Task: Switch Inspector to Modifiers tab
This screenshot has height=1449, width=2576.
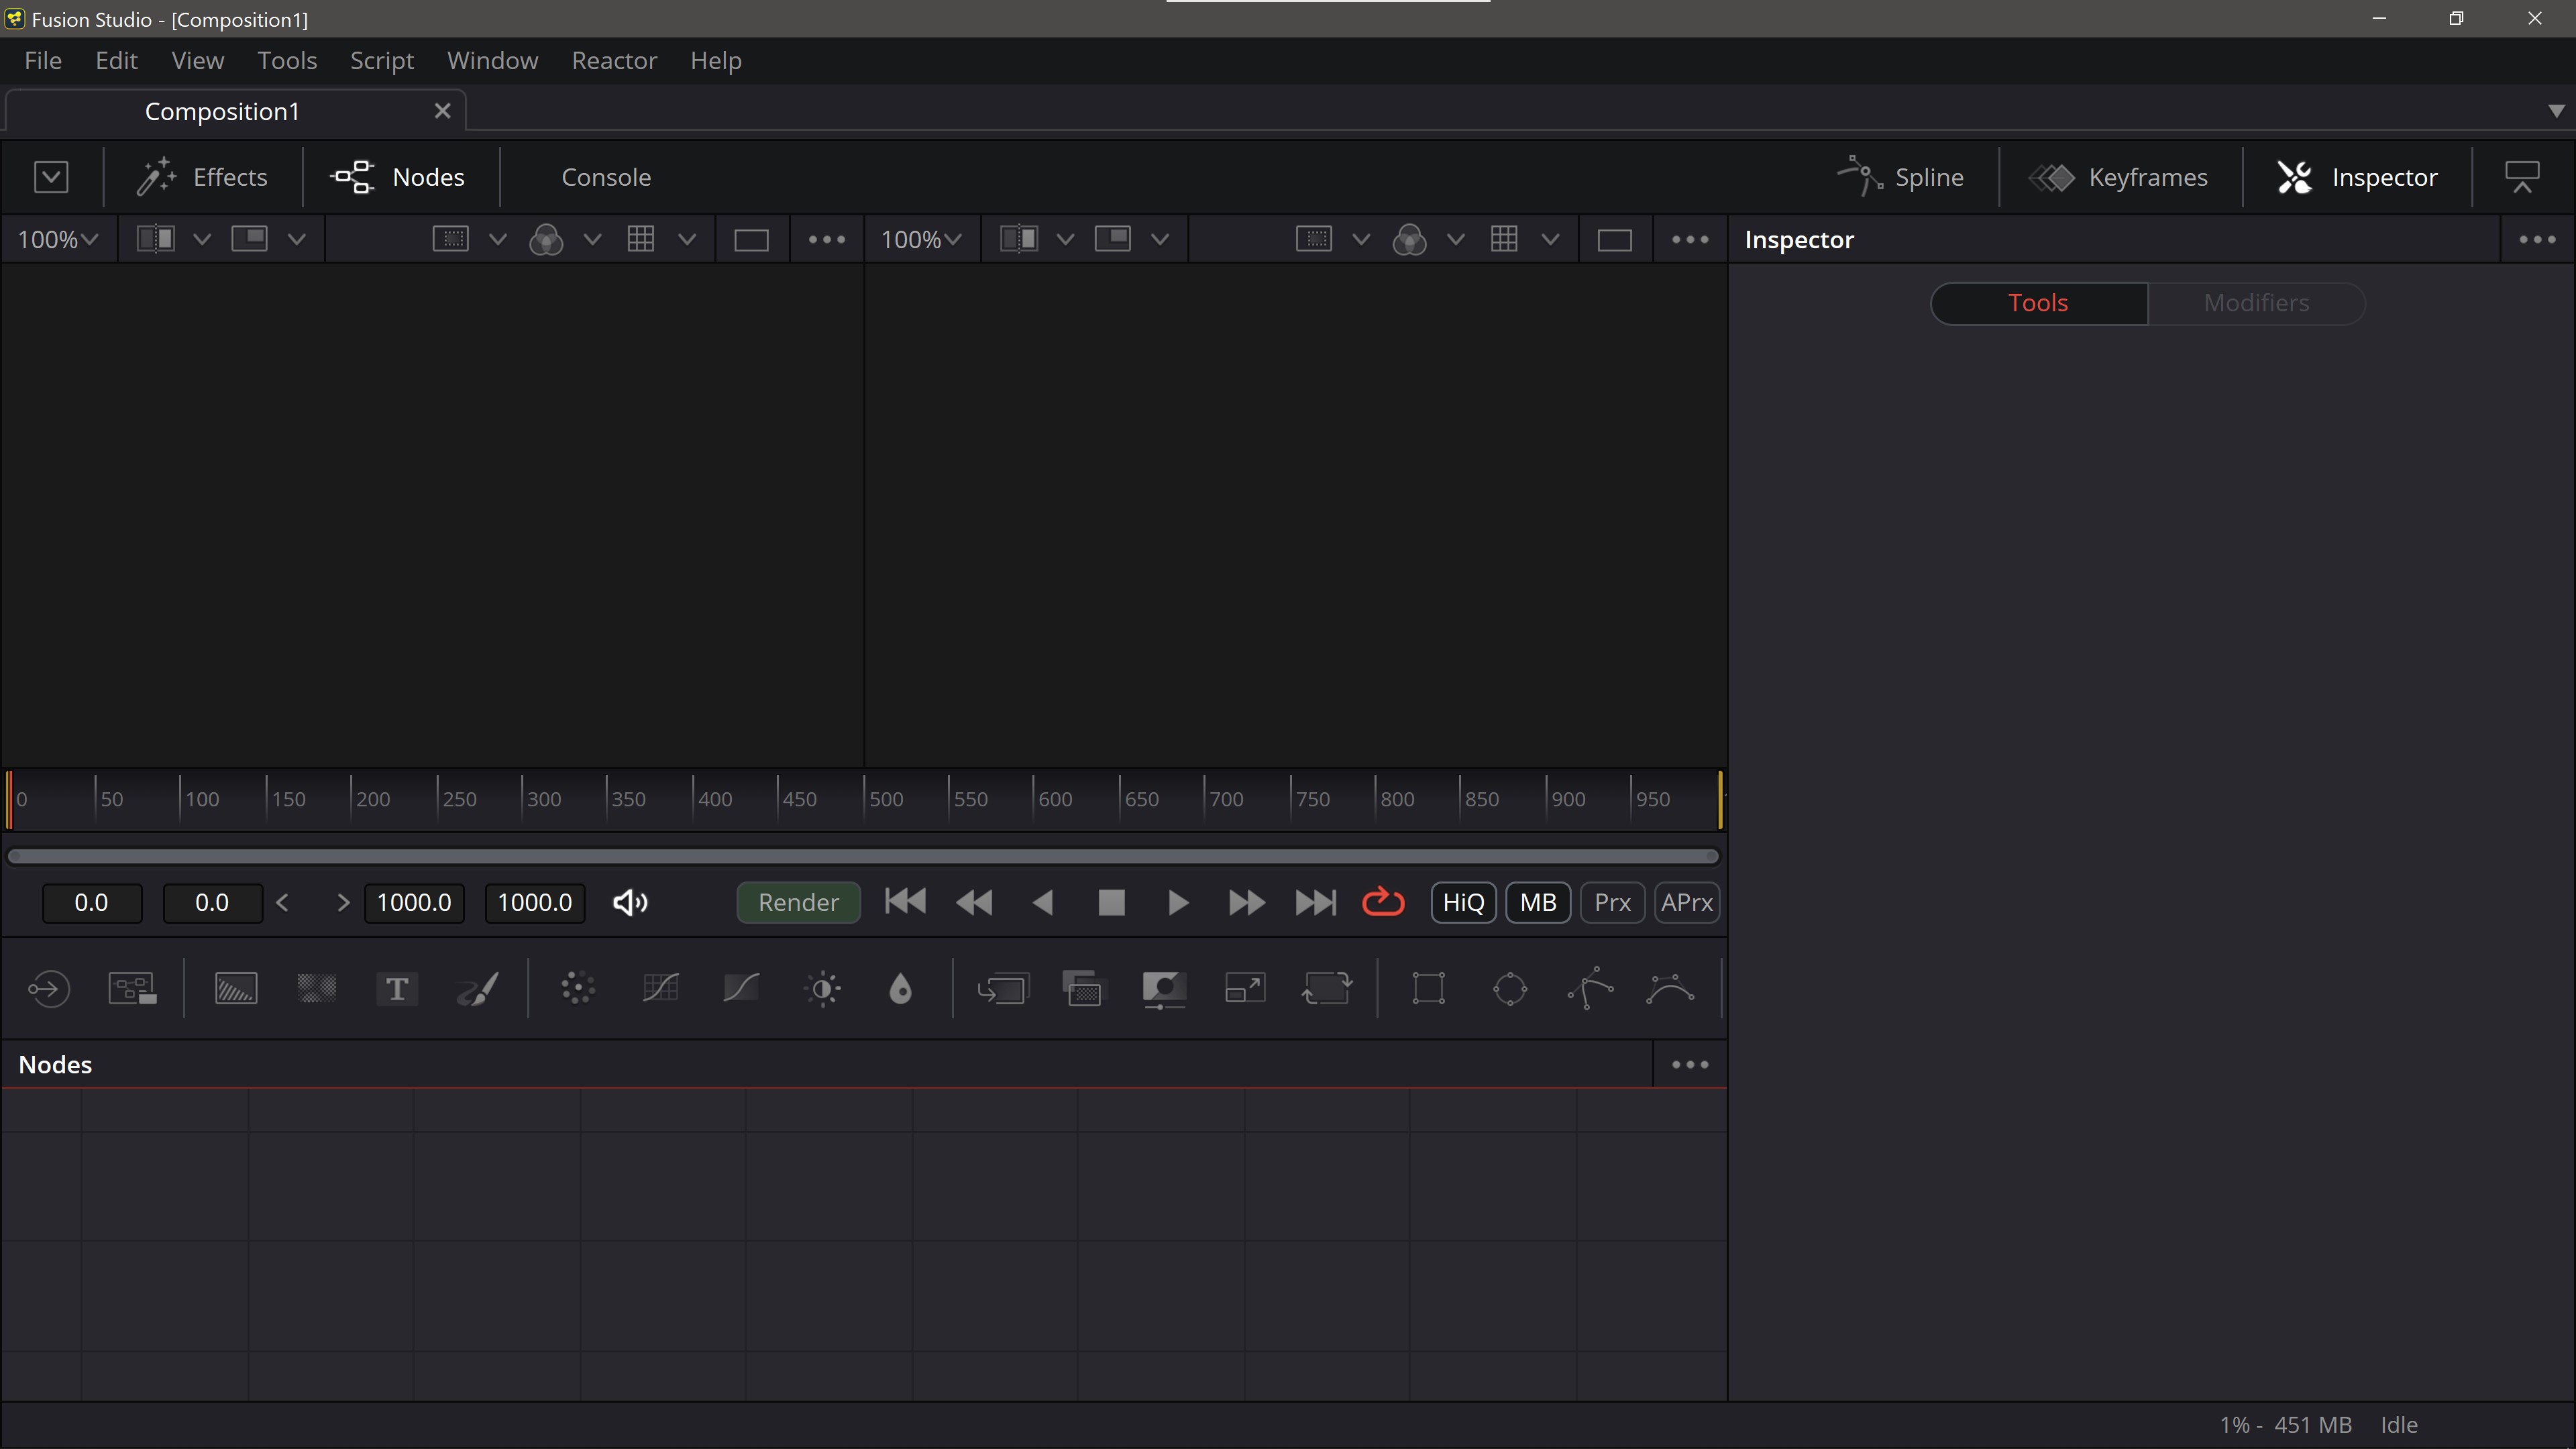Action: pyautogui.click(x=2256, y=303)
